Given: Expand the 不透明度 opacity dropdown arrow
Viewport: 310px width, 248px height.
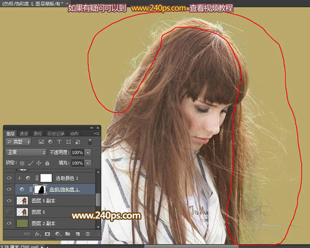Looking at the screenshot, I should [x=88, y=152].
